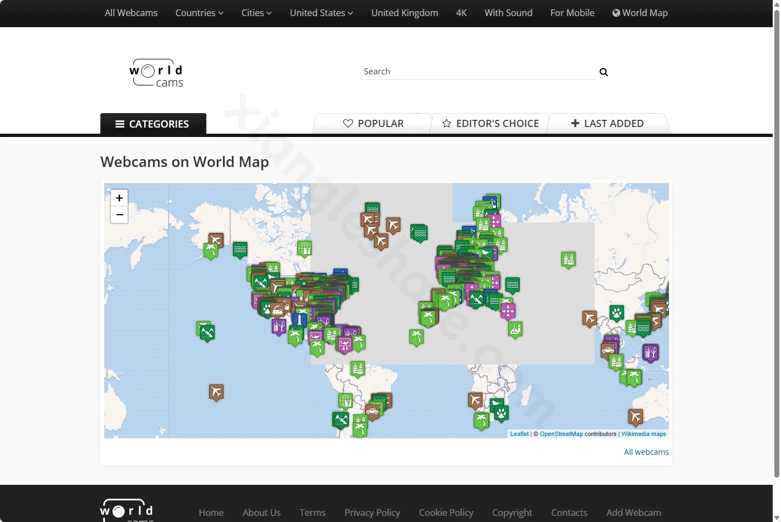Viewport: 781px width, 522px height.
Task: Open For Mobile menu item
Action: click(x=572, y=13)
